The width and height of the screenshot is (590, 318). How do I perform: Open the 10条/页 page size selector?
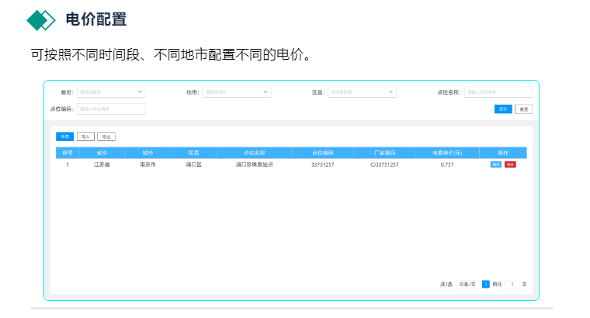(467, 285)
